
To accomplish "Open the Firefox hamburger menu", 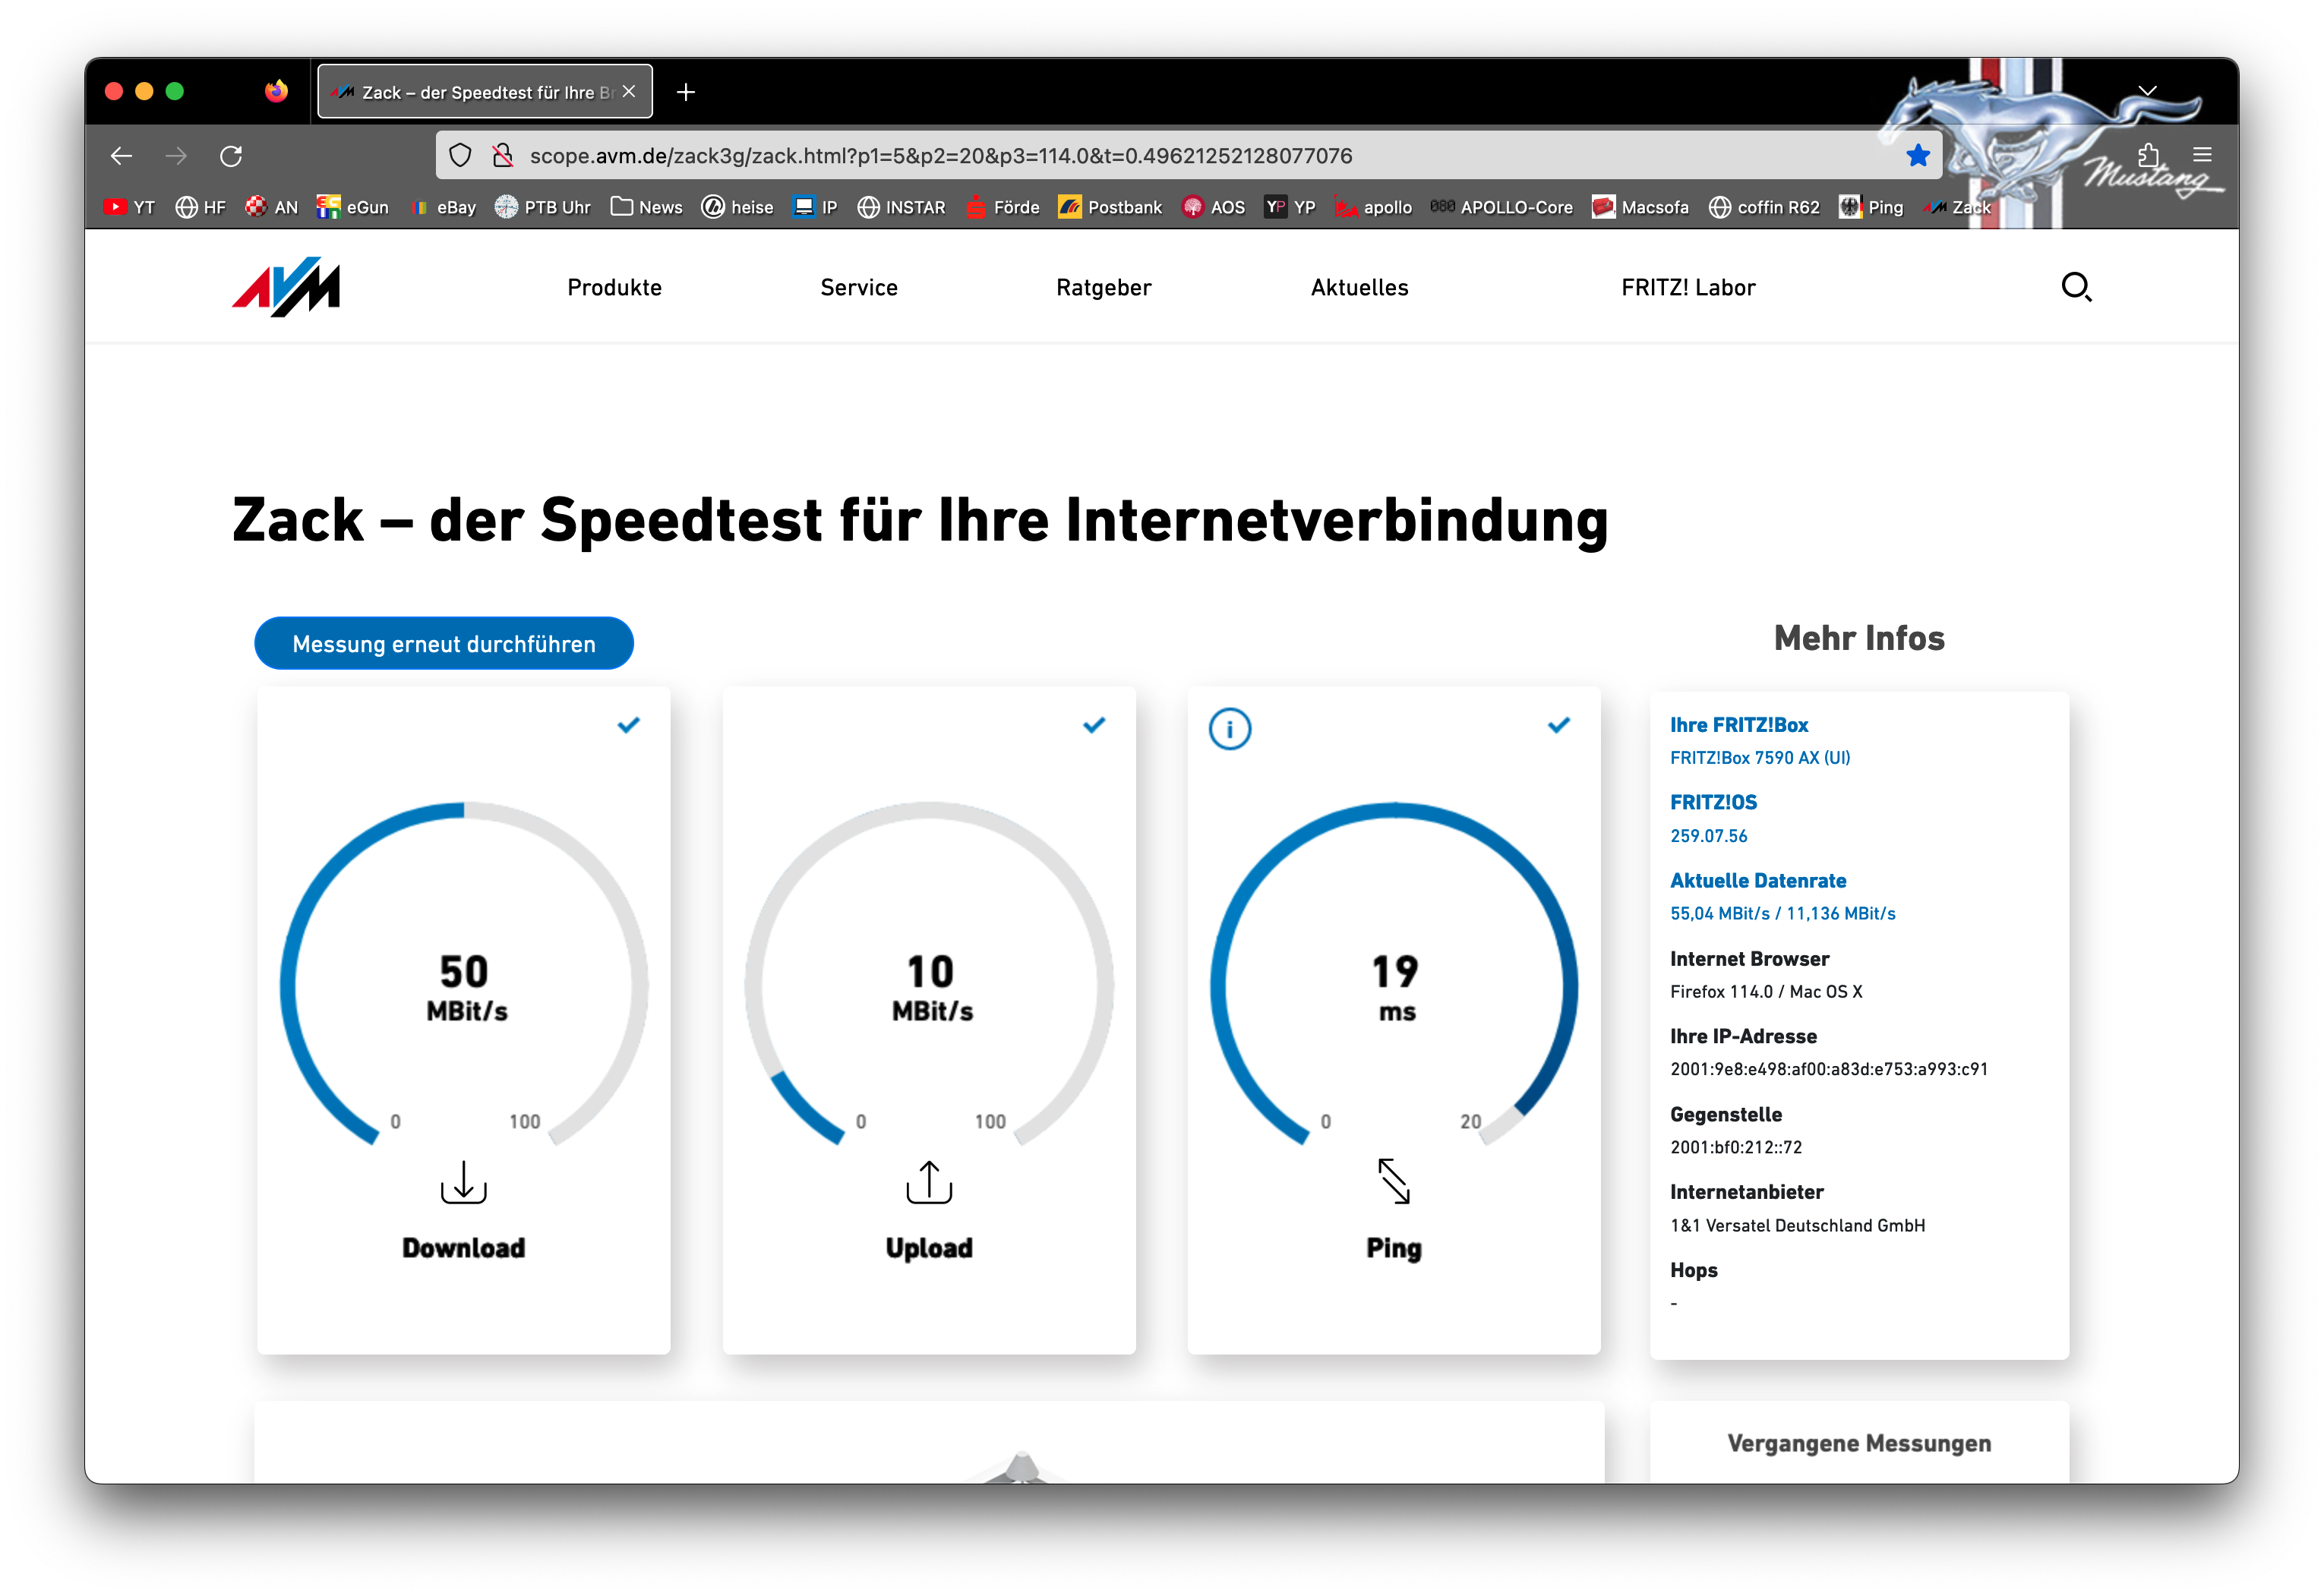I will coord(2202,155).
